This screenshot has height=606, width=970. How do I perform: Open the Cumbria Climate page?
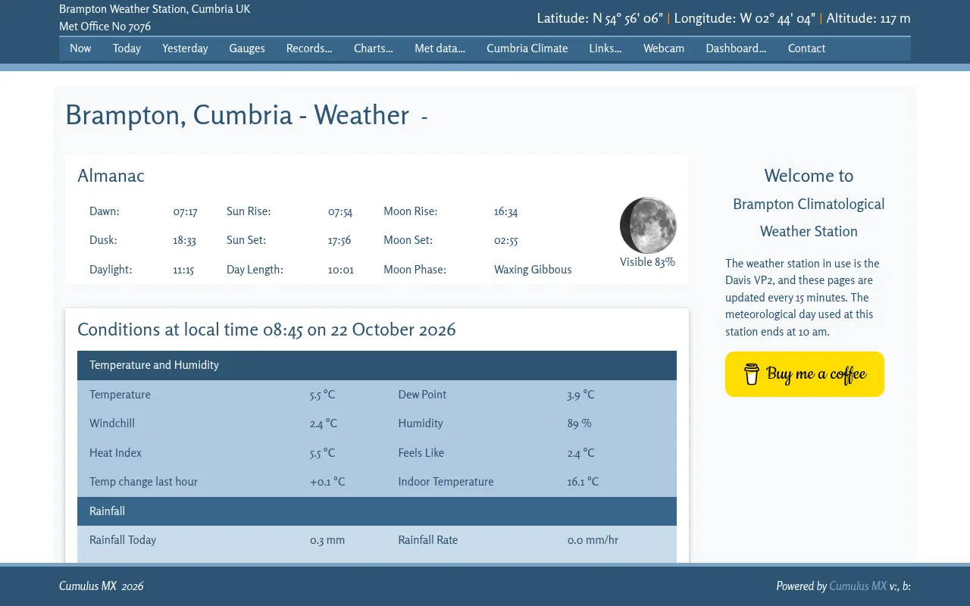(x=527, y=48)
